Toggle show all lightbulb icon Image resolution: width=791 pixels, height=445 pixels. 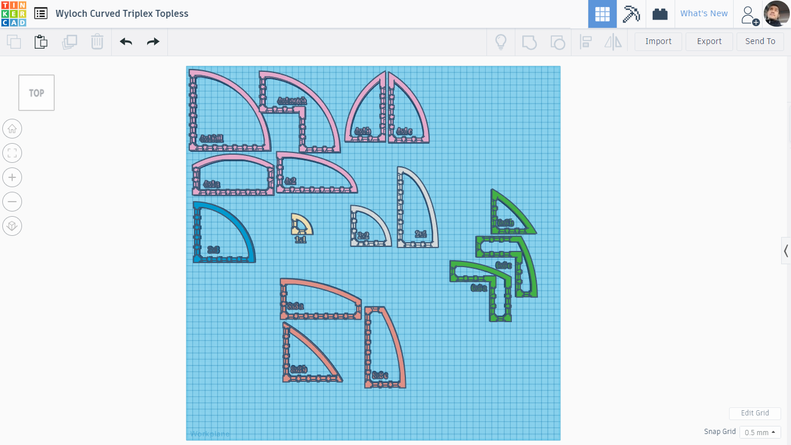[x=501, y=42]
